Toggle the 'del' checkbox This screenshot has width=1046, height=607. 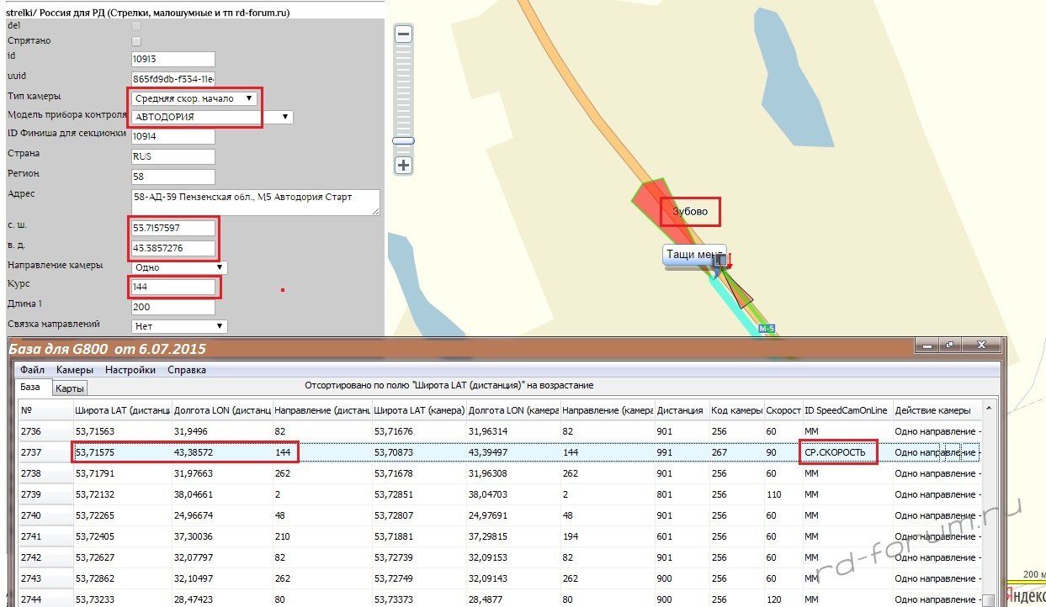pos(136,26)
